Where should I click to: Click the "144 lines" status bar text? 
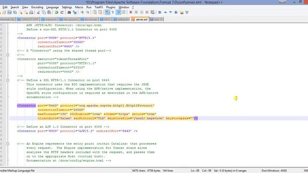point(168,171)
